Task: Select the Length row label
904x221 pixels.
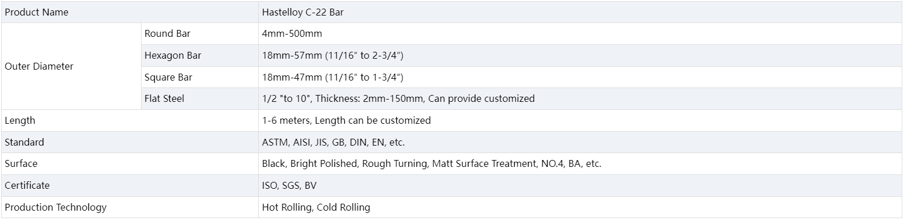Action: tap(20, 120)
